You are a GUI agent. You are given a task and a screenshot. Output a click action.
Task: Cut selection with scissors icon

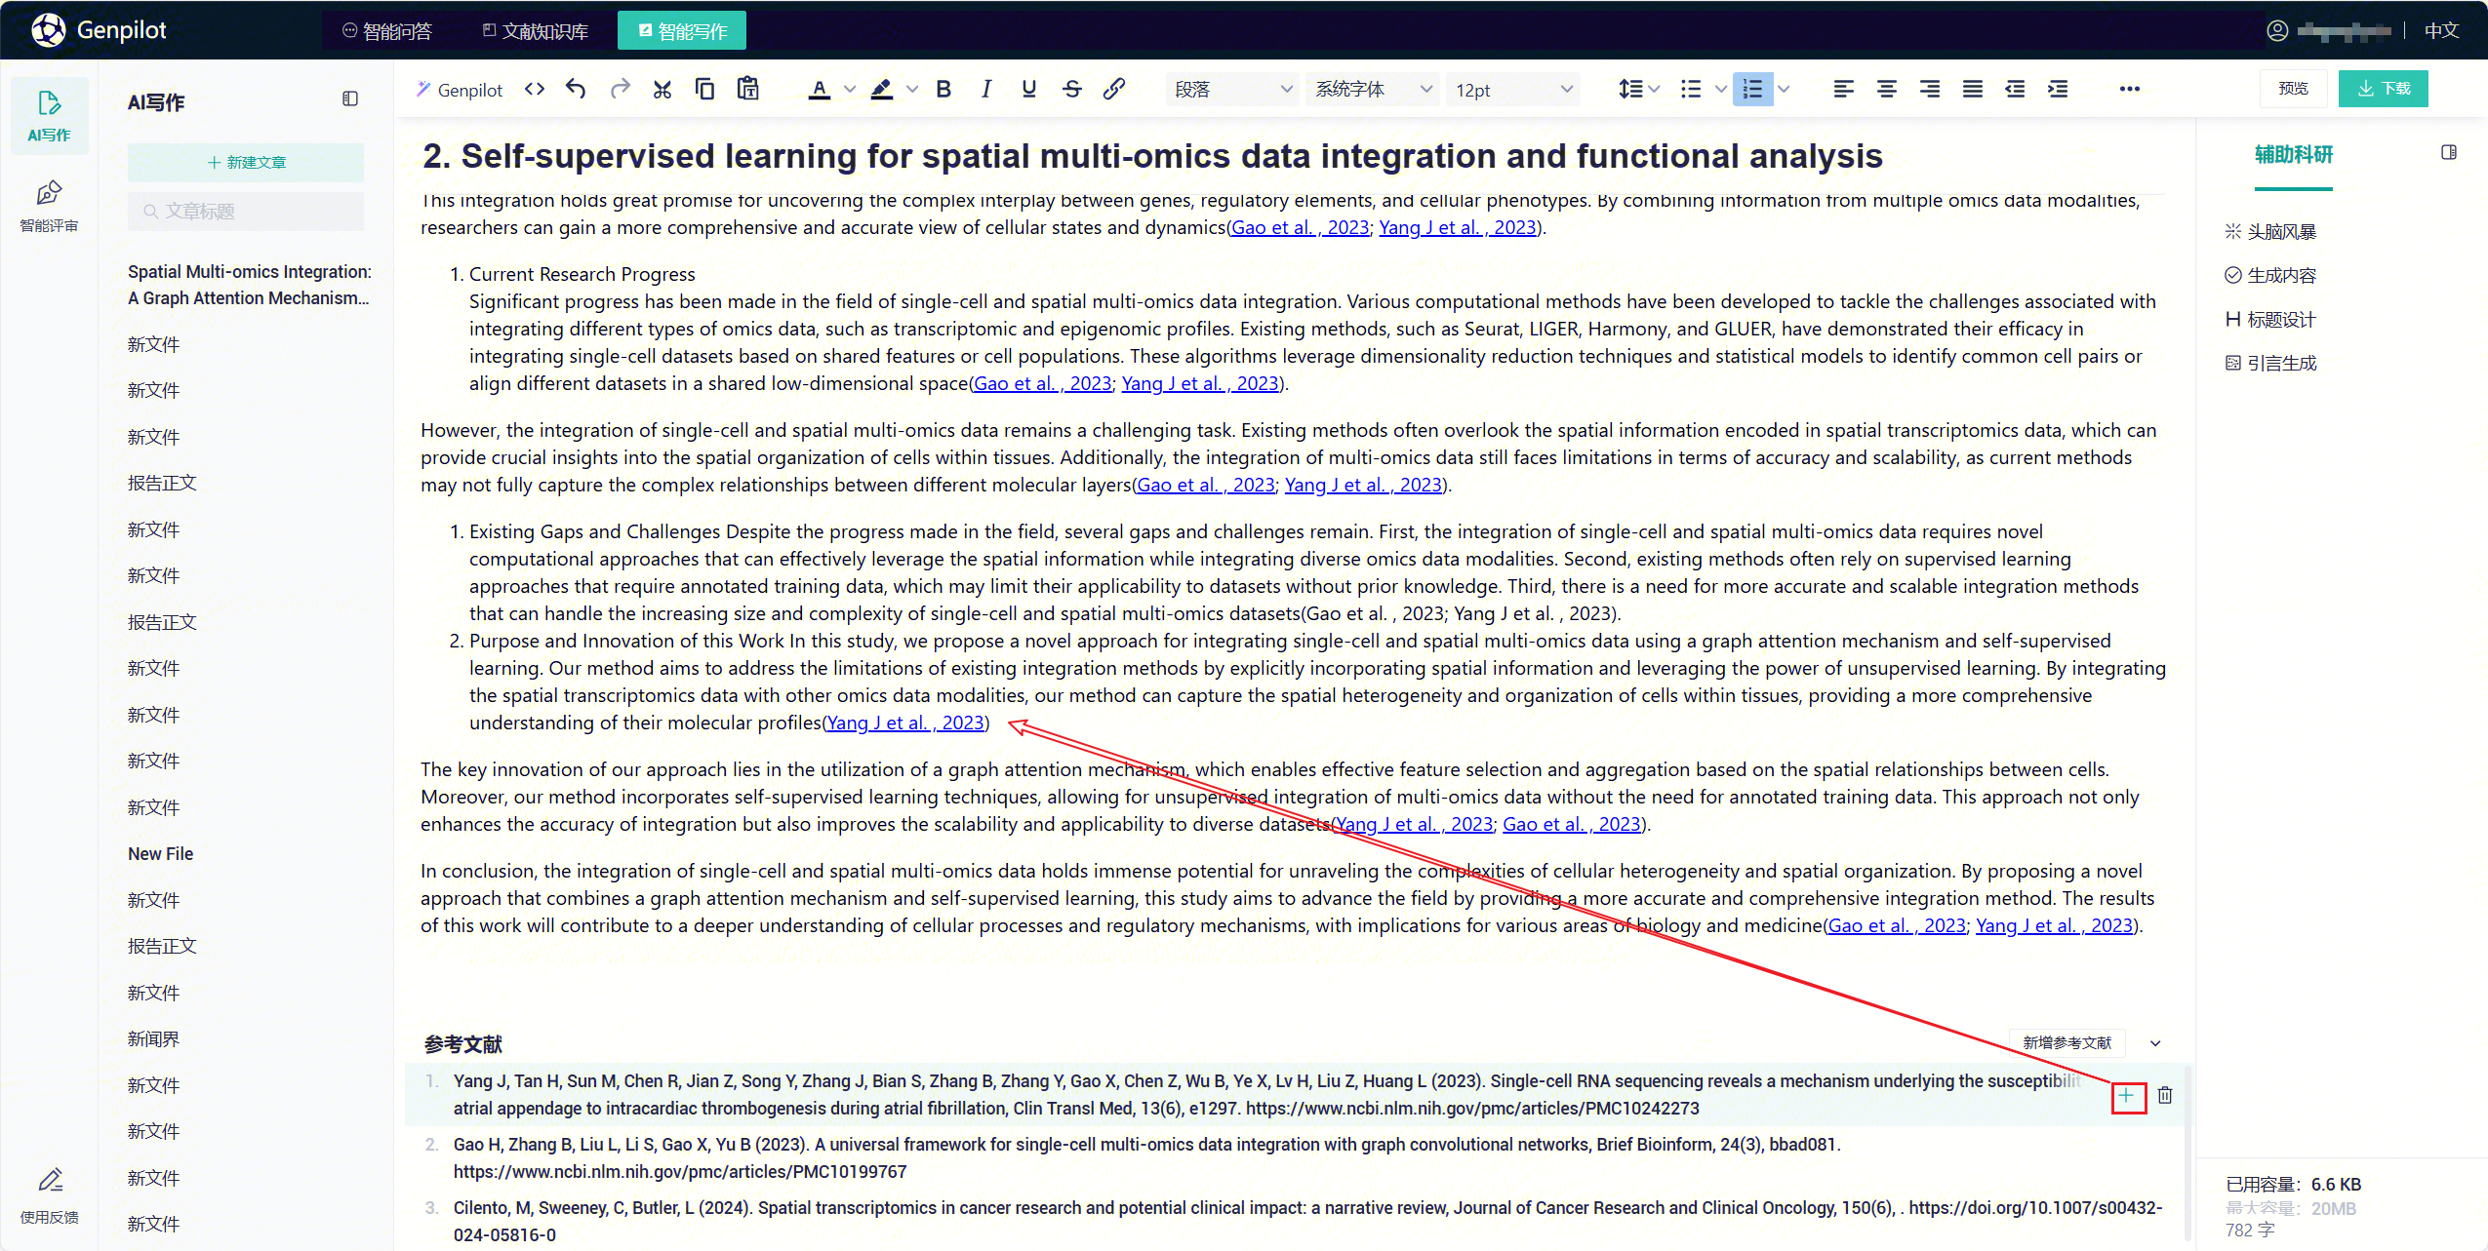pyautogui.click(x=662, y=90)
